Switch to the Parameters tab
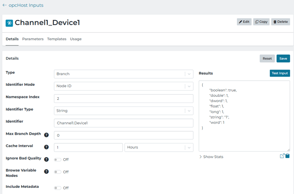 [x=33, y=39]
